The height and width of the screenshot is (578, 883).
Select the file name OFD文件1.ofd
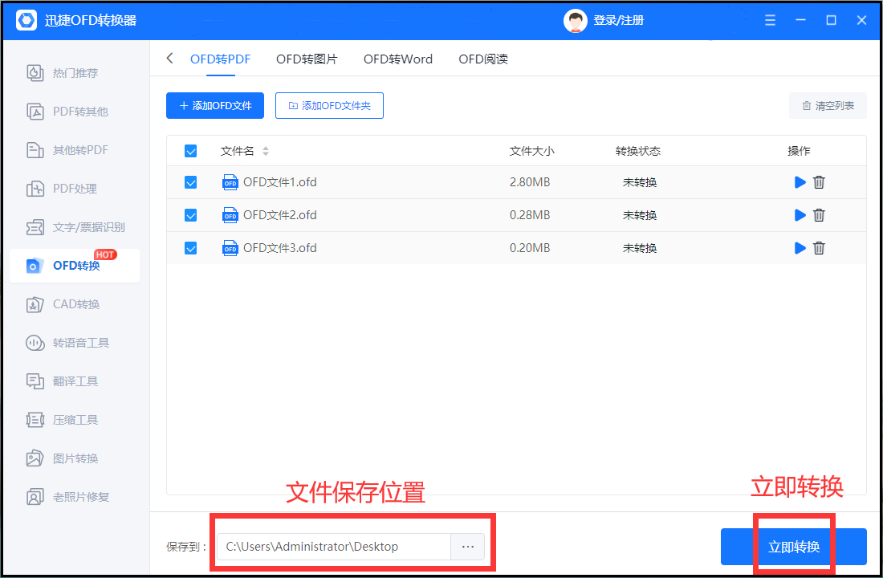[280, 182]
